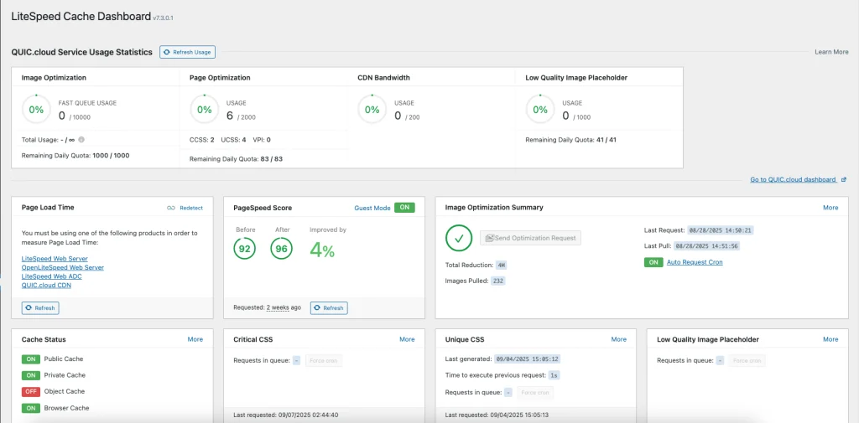Viewport: 859px width, 423px height.
Task: Click the Image Optimization 0% usage gauge
Action: 36,110
